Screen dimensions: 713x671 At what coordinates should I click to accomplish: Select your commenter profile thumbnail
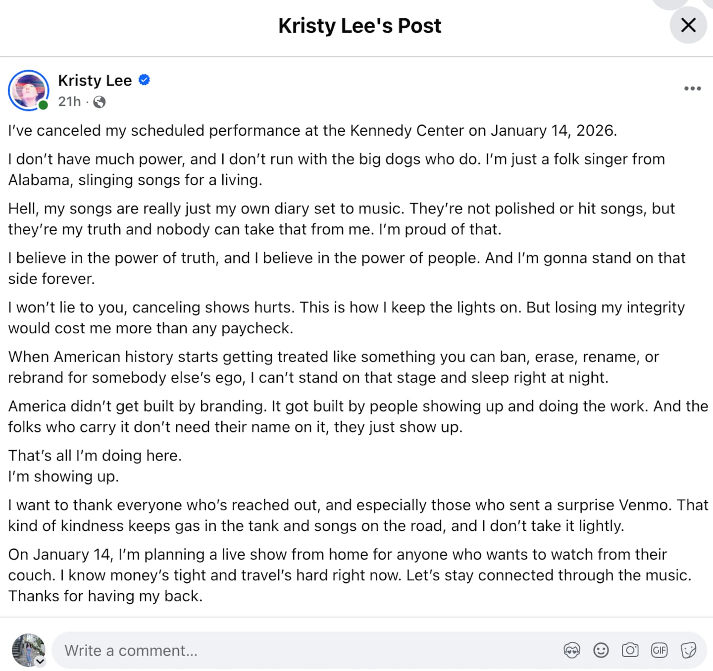[28, 650]
